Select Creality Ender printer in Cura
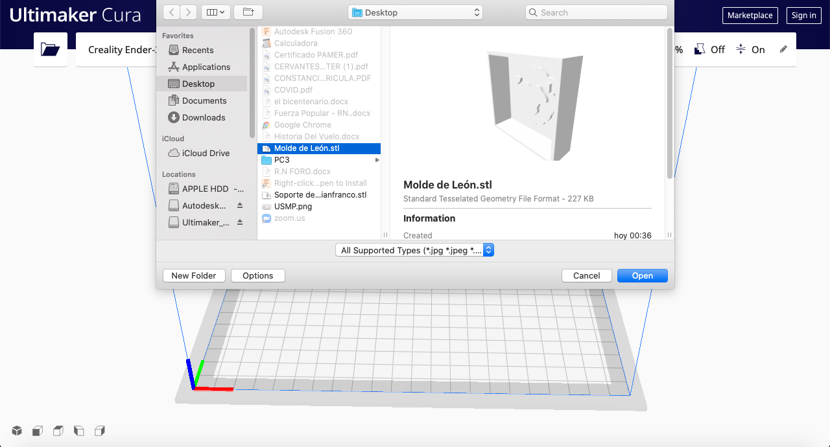Screen dimensions: 830x447 click(123, 50)
